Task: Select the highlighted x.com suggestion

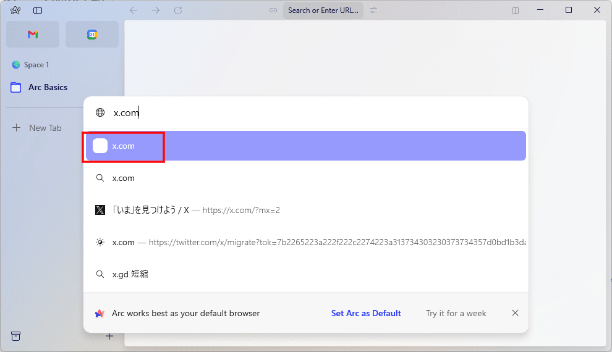Action: click(x=306, y=146)
